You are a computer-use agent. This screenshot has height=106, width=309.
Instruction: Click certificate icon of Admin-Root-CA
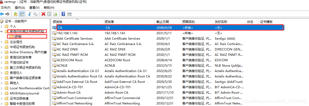(54, 93)
